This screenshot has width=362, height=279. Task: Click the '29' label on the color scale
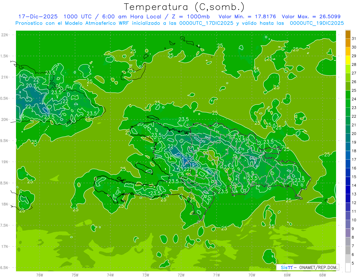tap(354, 56)
